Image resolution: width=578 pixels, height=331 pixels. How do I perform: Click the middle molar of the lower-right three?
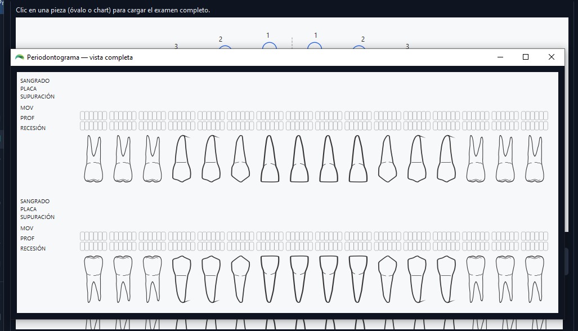tap(505, 279)
